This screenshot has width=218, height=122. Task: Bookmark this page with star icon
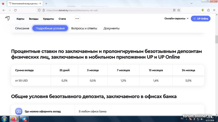pos(179,10)
